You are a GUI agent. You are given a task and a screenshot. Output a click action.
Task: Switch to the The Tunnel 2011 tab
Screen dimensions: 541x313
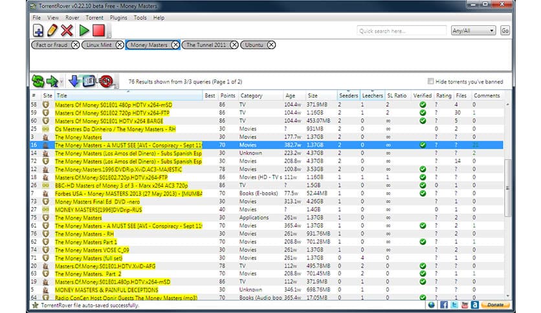pyautogui.click(x=206, y=45)
